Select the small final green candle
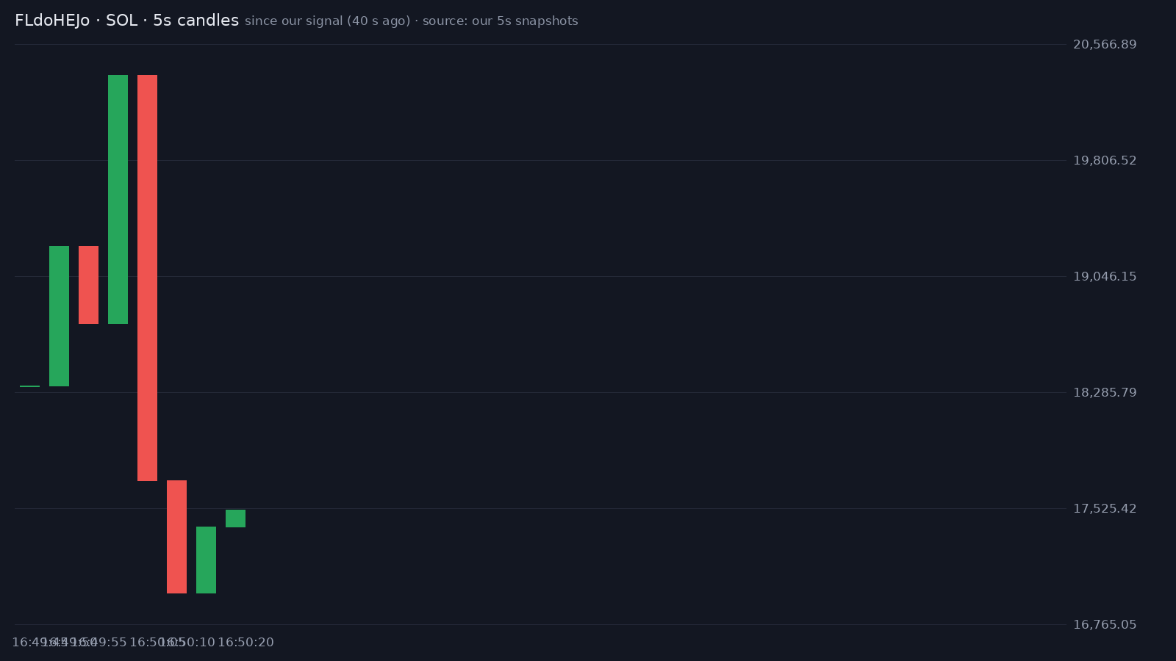The width and height of the screenshot is (1176, 661). [x=235, y=519]
